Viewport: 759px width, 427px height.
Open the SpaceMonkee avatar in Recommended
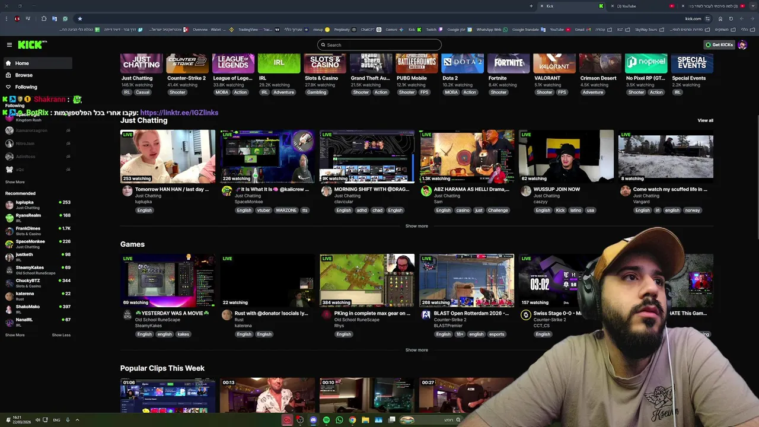point(9,244)
